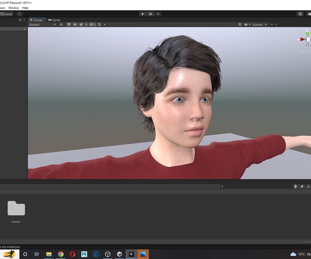Advance one frame with the Step button
This screenshot has height=259, width=311.
(x=158, y=14)
